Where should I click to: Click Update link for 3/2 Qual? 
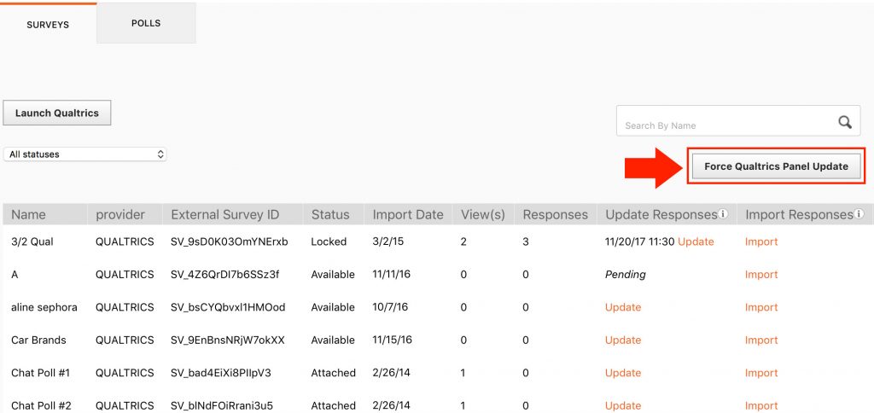pyautogui.click(x=696, y=241)
